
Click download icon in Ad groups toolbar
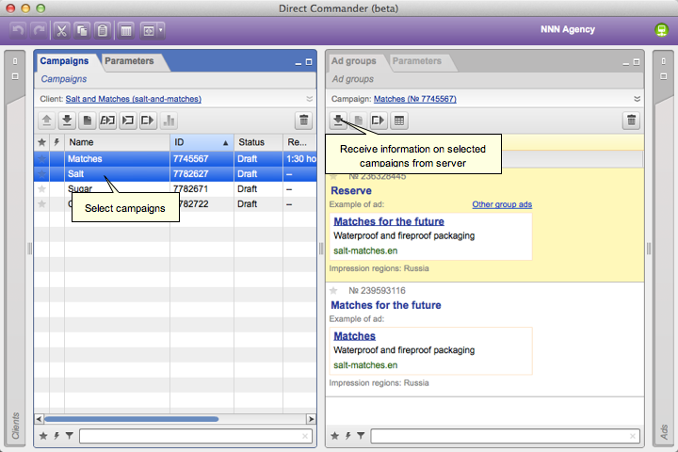click(x=338, y=121)
